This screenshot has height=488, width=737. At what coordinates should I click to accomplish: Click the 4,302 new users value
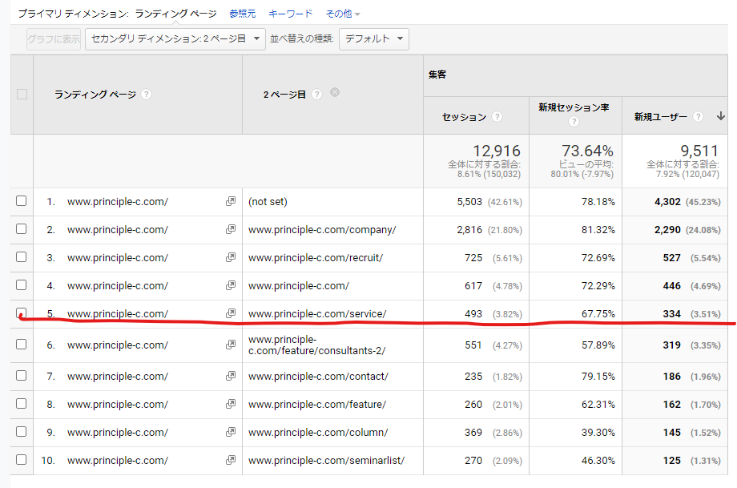(667, 202)
